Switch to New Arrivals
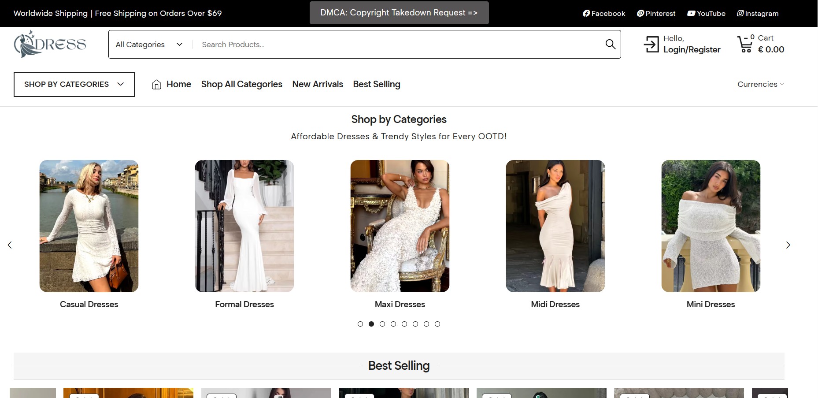 click(317, 84)
